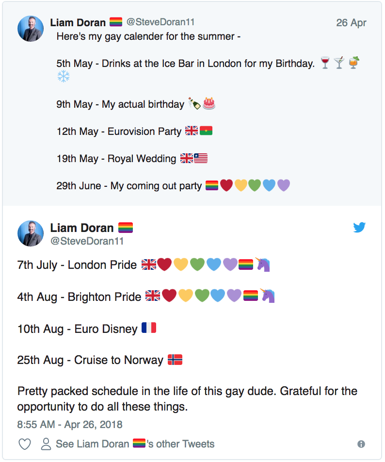Click Liam Doran name in main tweet
385x462 pixels.
[x=81, y=228]
